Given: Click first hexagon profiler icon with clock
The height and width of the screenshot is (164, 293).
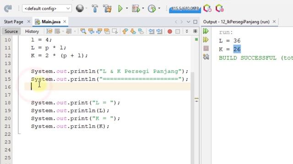Looking at the screenshot, I should 207,8.
